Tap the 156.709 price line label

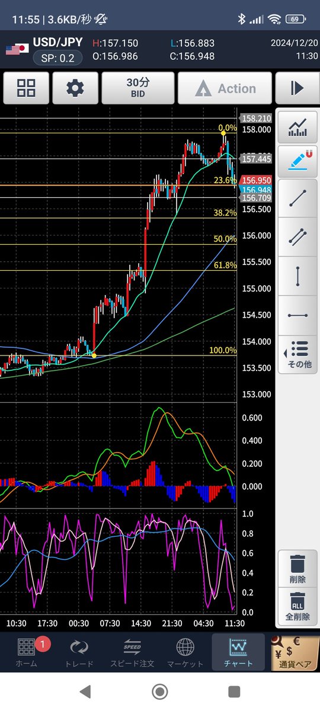coord(256,198)
